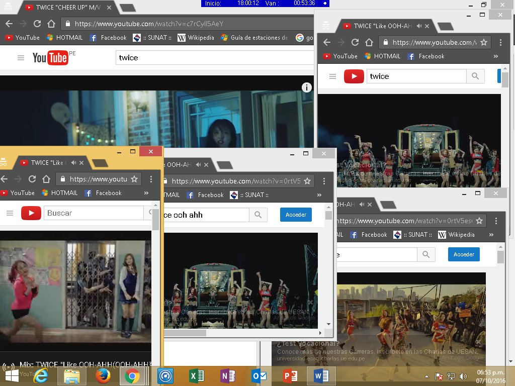Switch to Chrome on taskbar
The image size is (515, 386).
[132, 376]
